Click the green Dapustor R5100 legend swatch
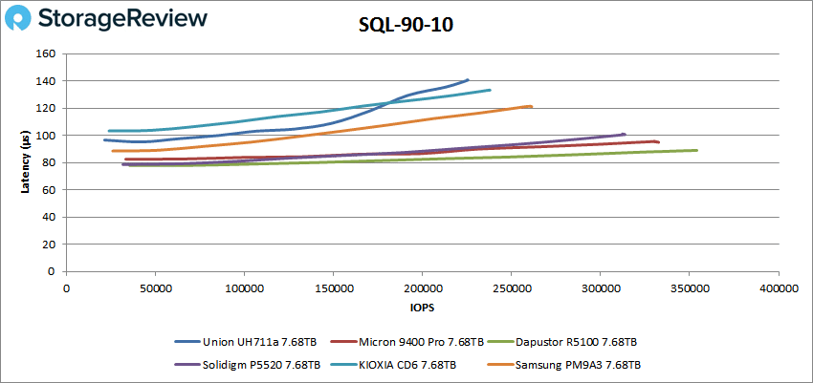Image resolution: width=813 pixels, height=383 pixels. (500, 342)
